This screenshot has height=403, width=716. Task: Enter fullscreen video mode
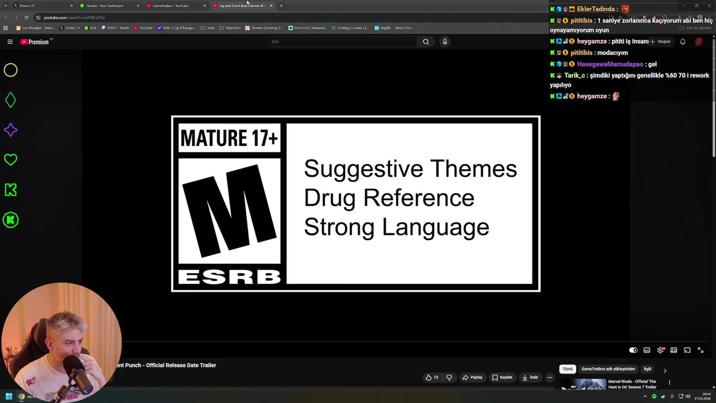pyautogui.click(x=700, y=350)
